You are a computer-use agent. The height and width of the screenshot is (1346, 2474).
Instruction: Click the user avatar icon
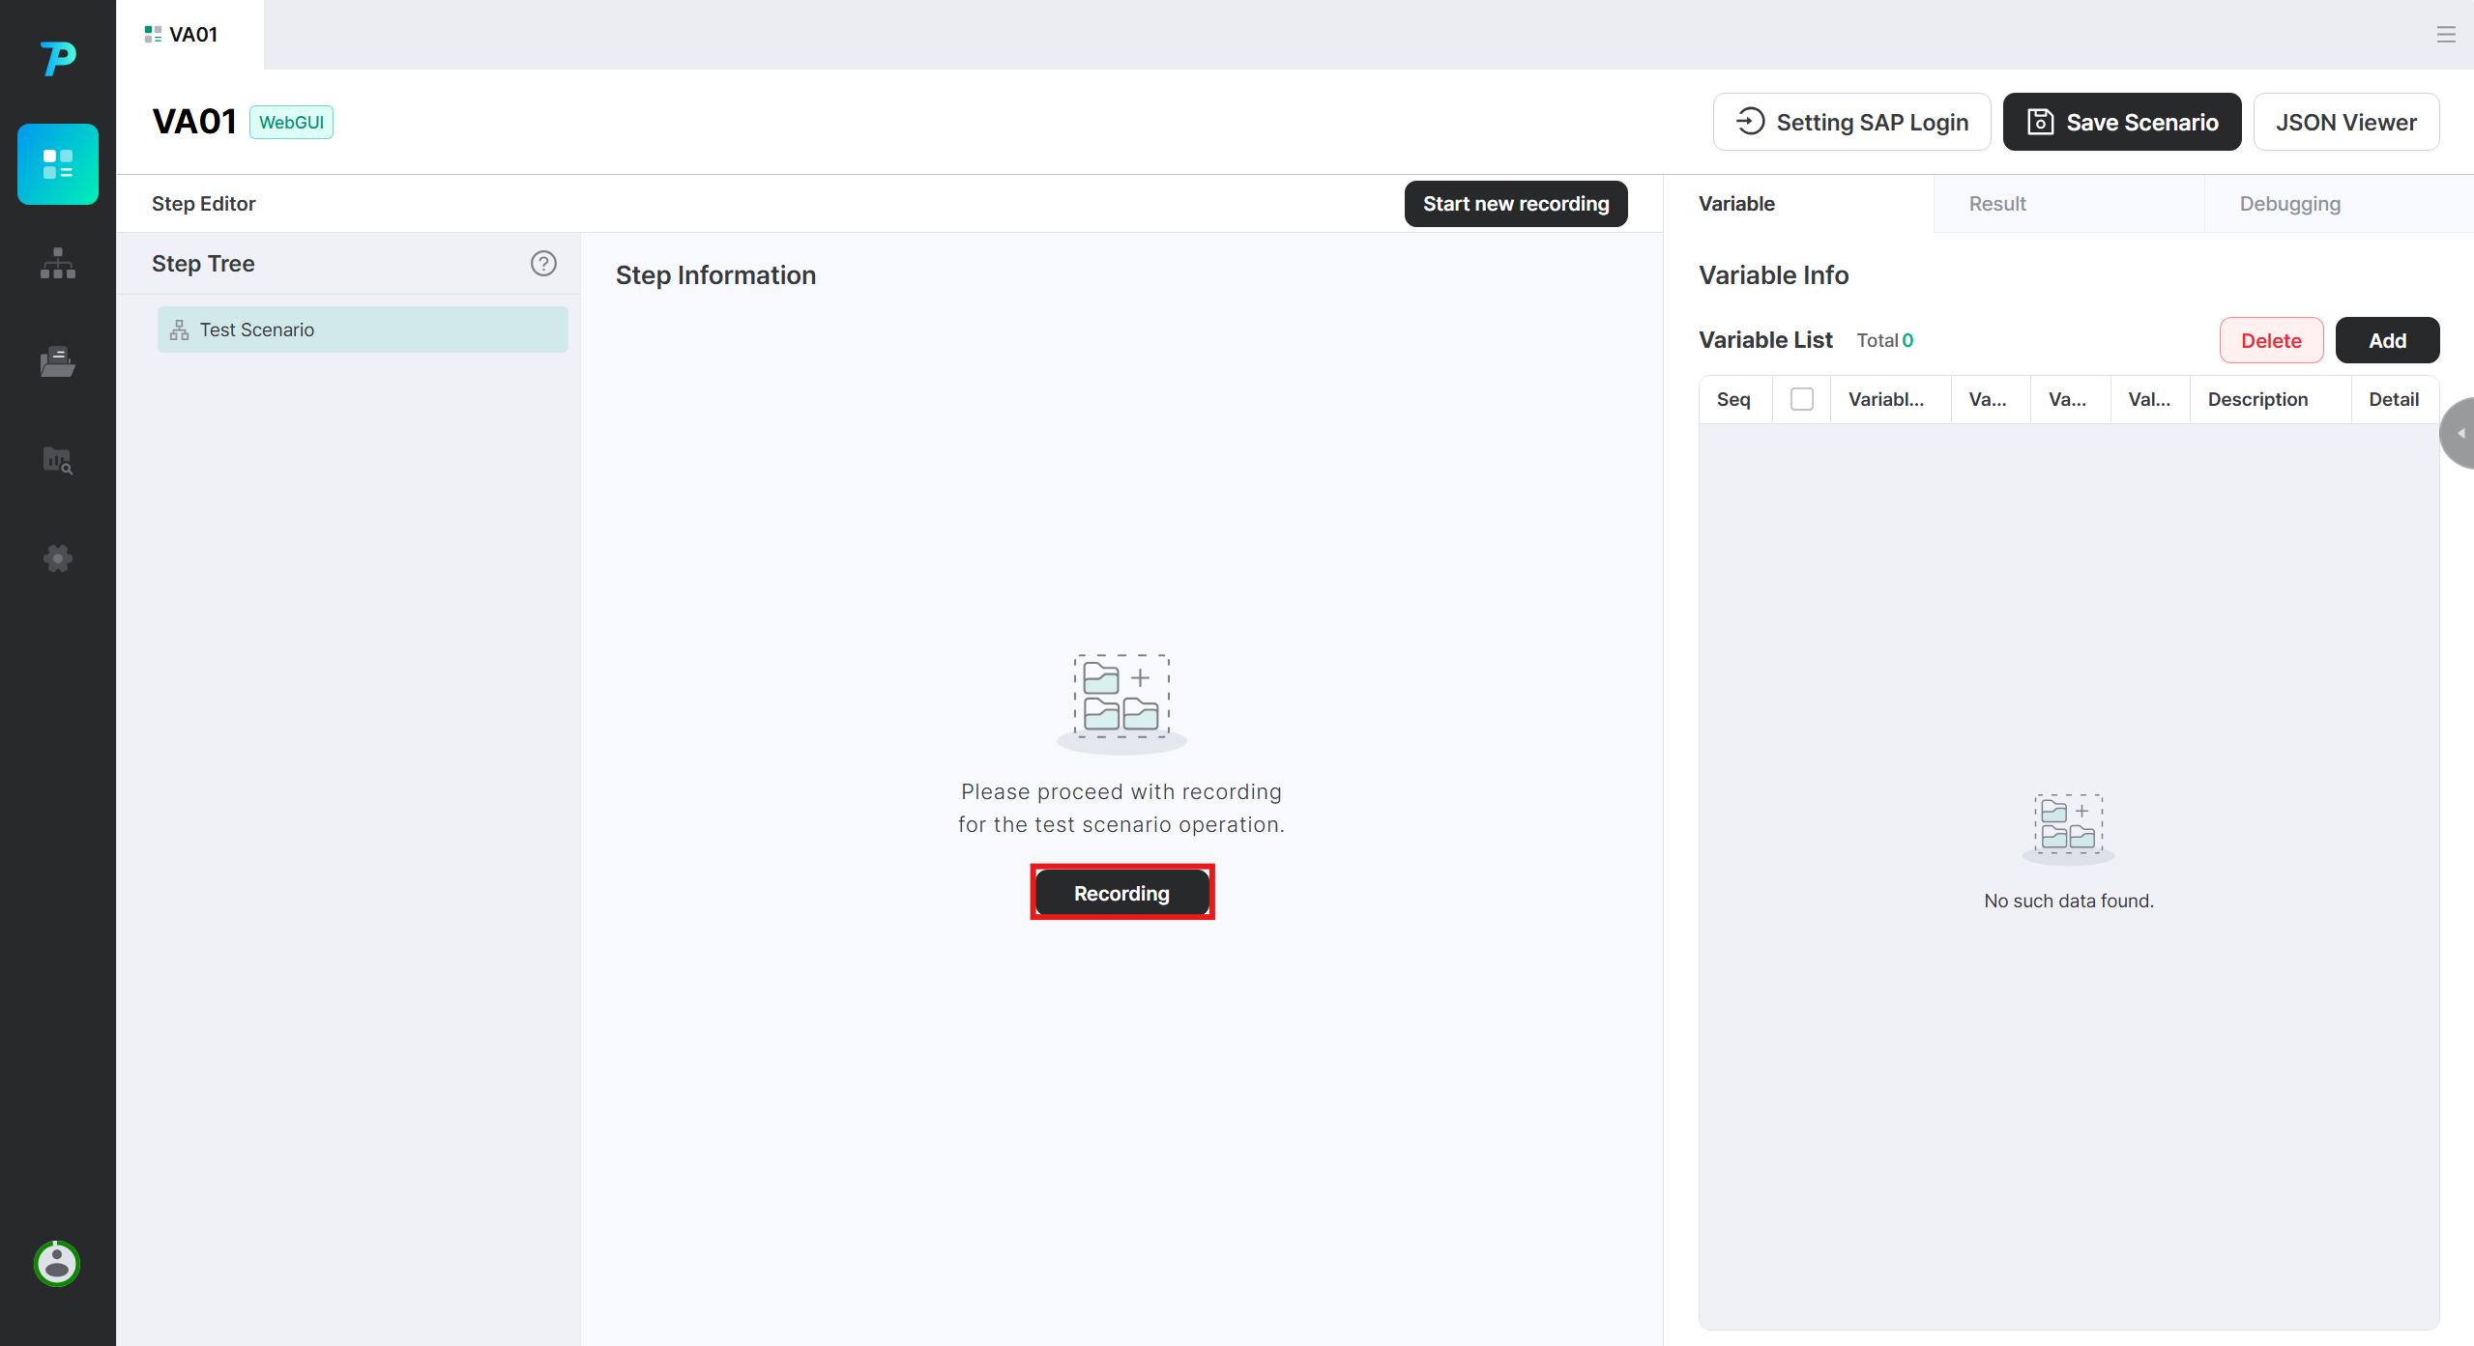pos(57,1264)
